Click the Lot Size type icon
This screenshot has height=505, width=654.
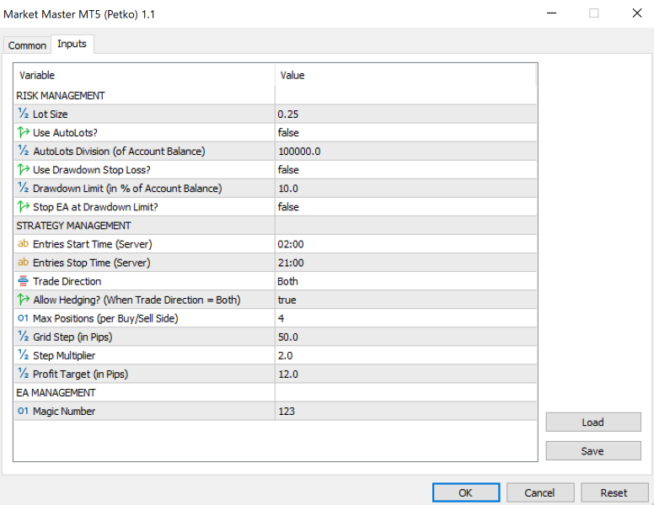click(x=23, y=114)
